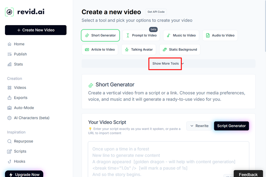The image size is (266, 177).
Task: Click the Music to Video note icon
Action: [168, 35]
